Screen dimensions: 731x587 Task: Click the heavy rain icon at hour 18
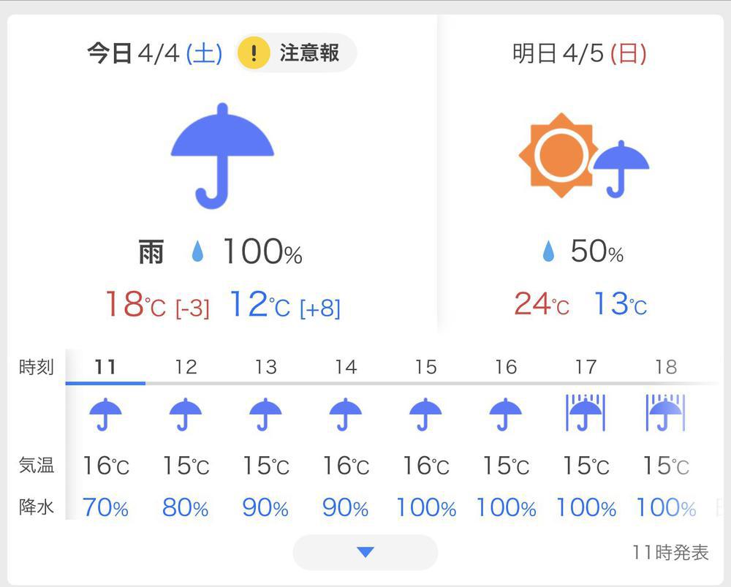(x=666, y=413)
